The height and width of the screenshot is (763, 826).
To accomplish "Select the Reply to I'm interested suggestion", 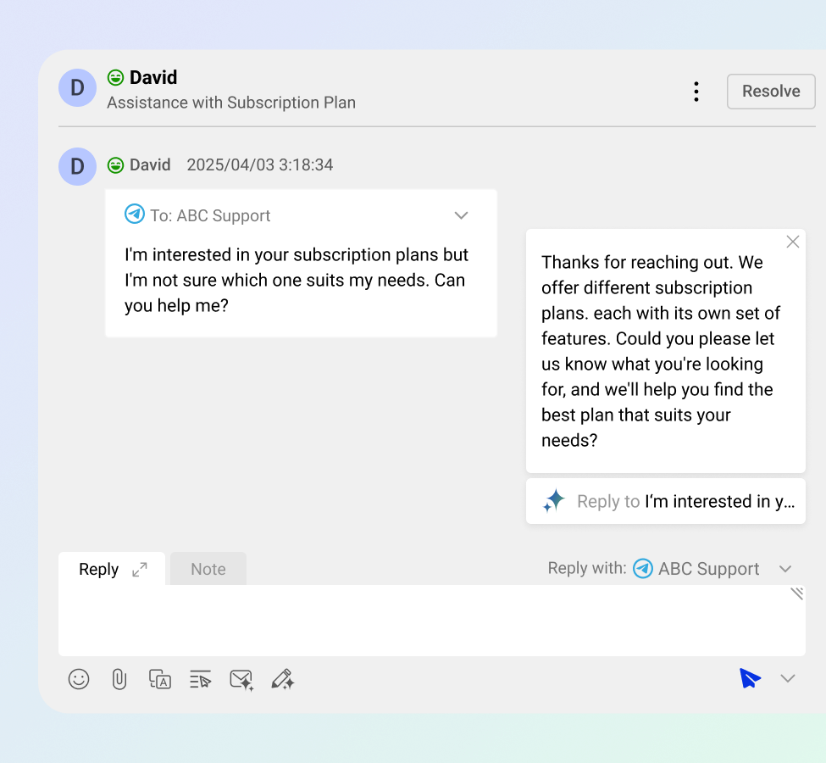I will pos(666,501).
